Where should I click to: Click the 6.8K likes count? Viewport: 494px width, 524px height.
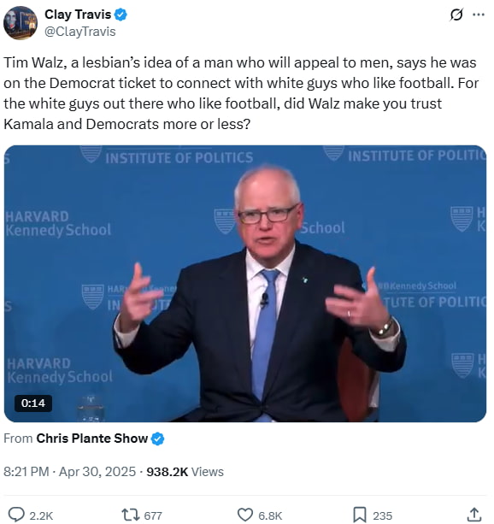tap(270, 515)
